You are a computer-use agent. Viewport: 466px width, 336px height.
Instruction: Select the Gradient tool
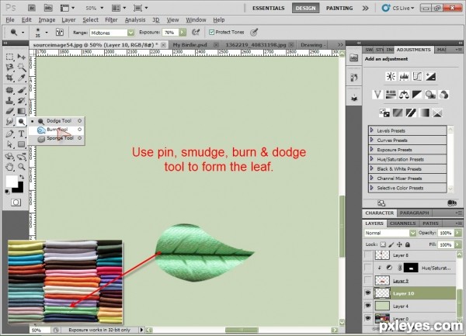pyautogui.click(x=22, y=111)
